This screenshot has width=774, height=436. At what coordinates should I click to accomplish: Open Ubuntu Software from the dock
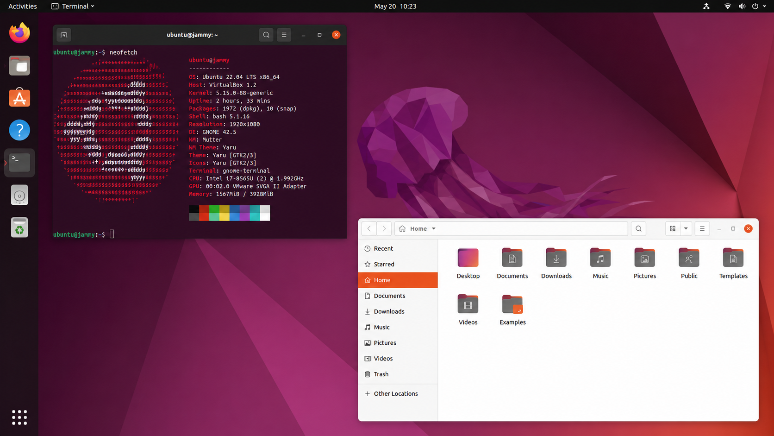coord(19,98)
